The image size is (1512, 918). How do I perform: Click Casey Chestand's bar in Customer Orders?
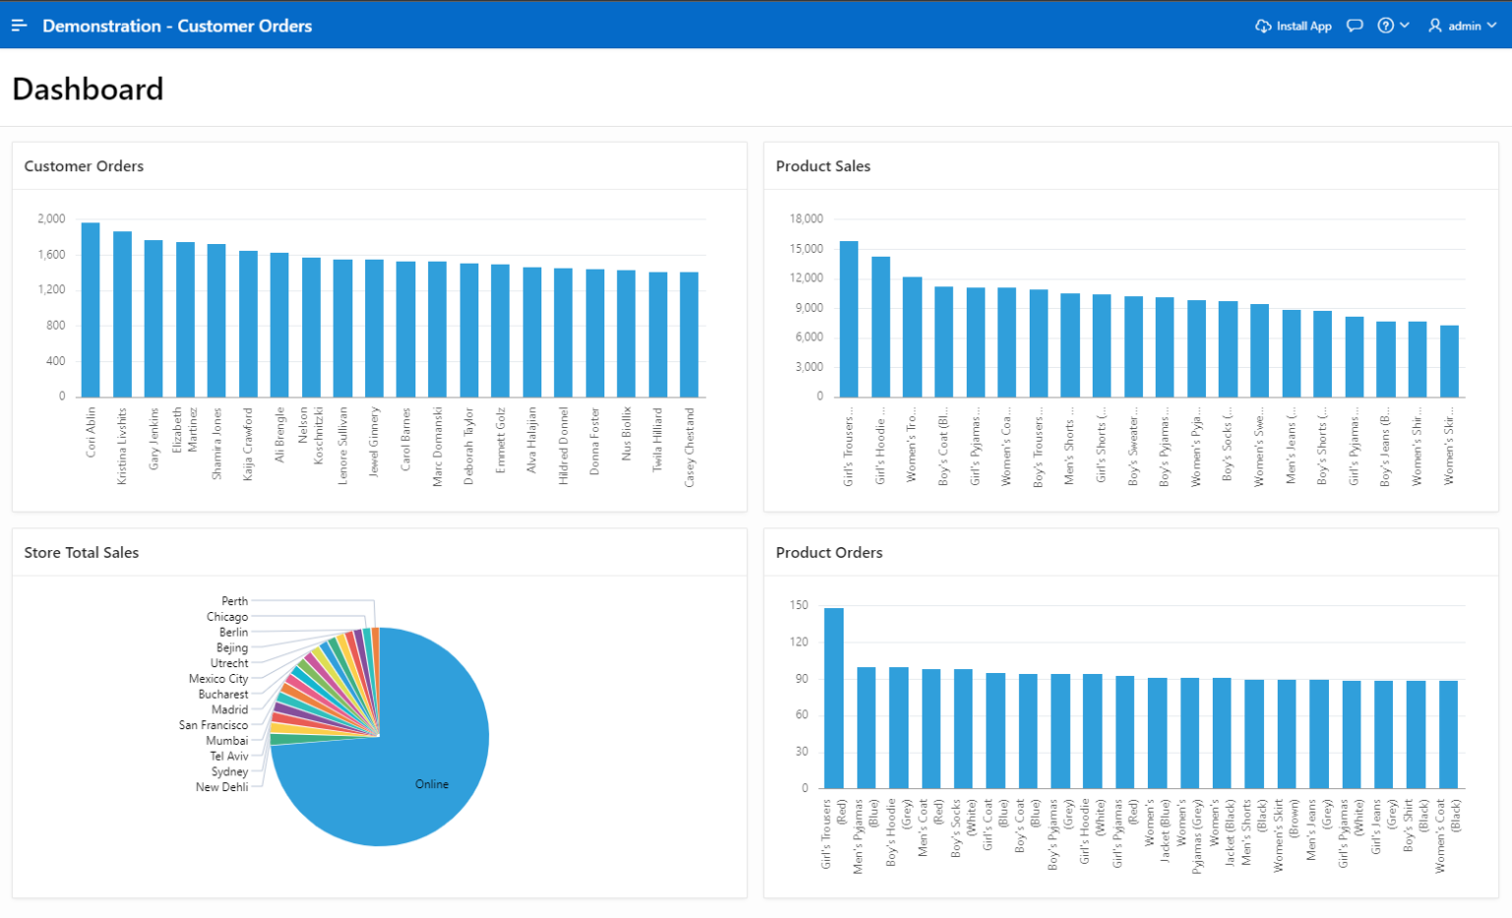(689, 335)
